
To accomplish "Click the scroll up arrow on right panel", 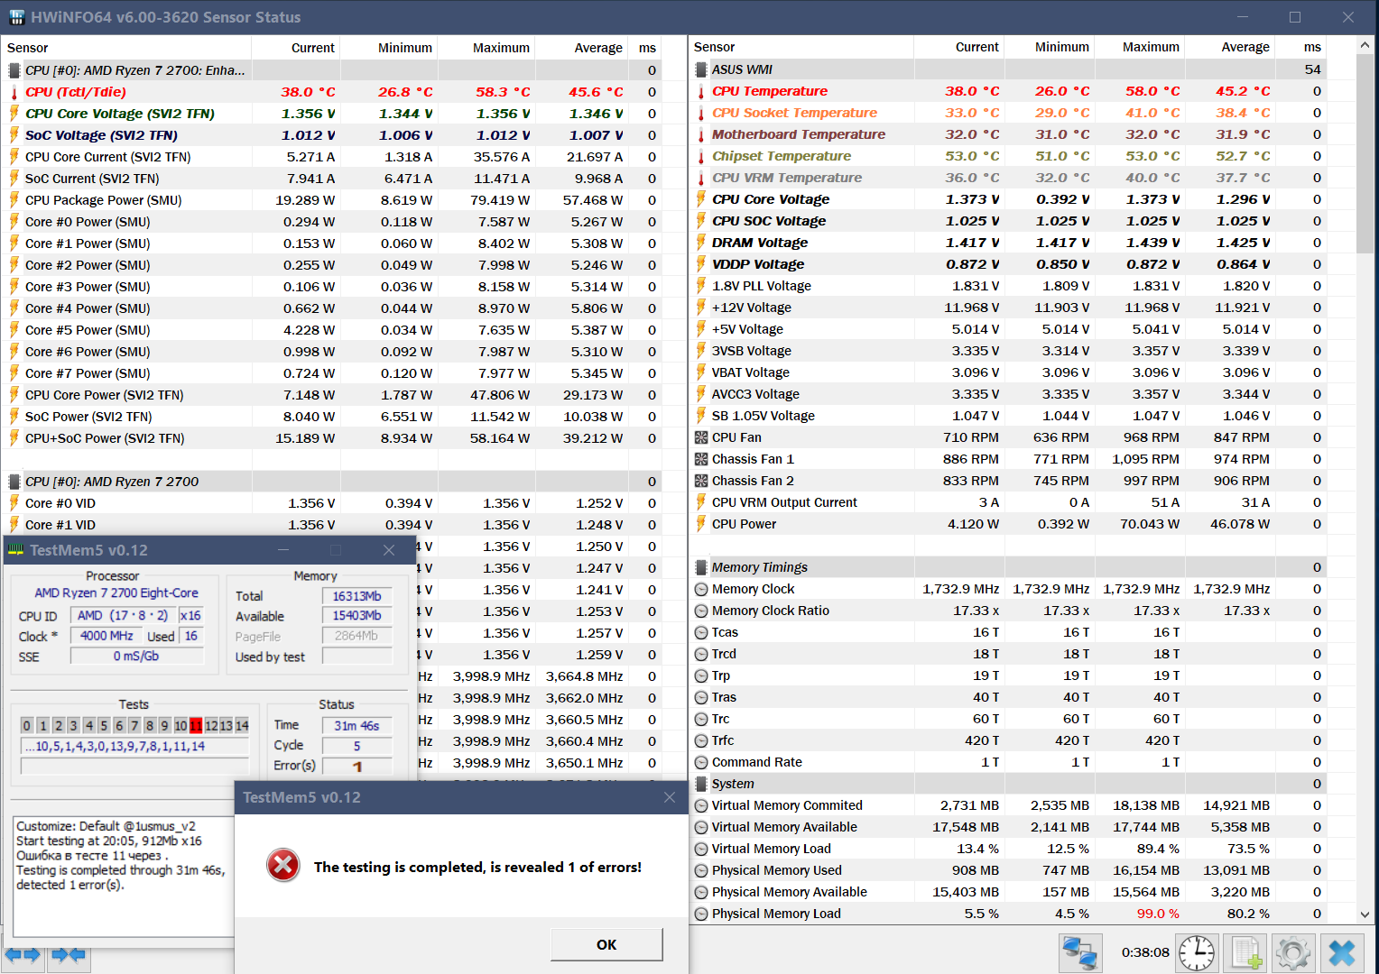I will (1365, 45).
